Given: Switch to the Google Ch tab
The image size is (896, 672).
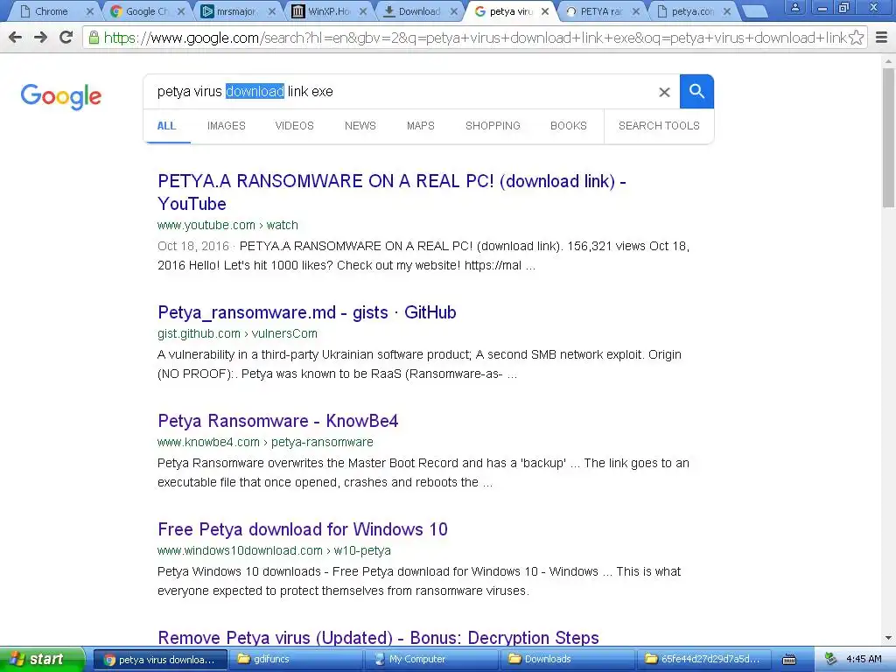Looking at the screenshot, I should [146, 11].
